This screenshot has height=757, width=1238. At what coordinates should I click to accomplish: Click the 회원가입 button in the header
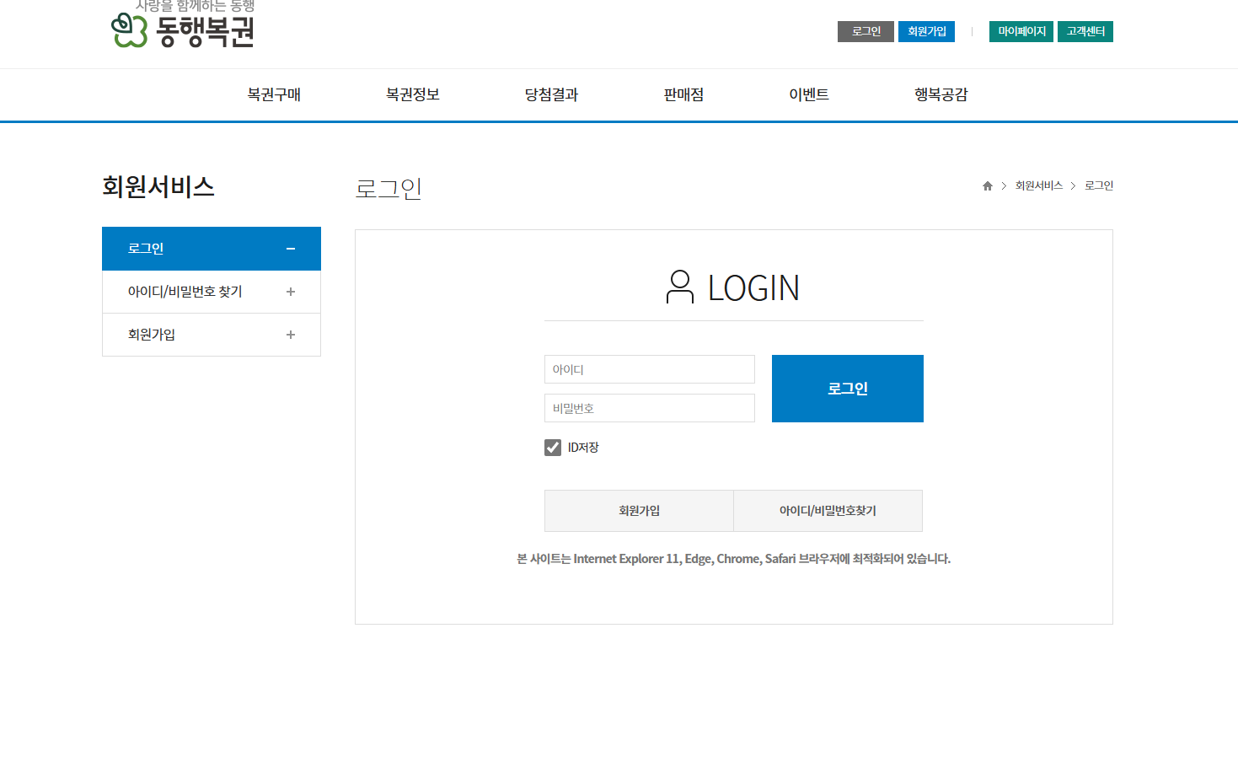pyautogui.click(x=926, y=31)
